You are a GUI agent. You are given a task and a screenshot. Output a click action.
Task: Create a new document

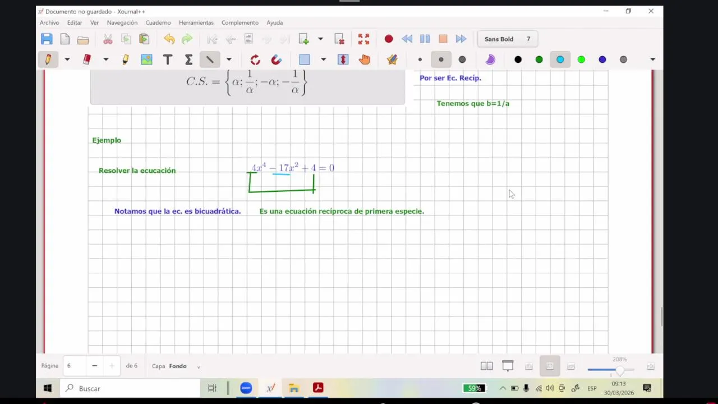65,39
